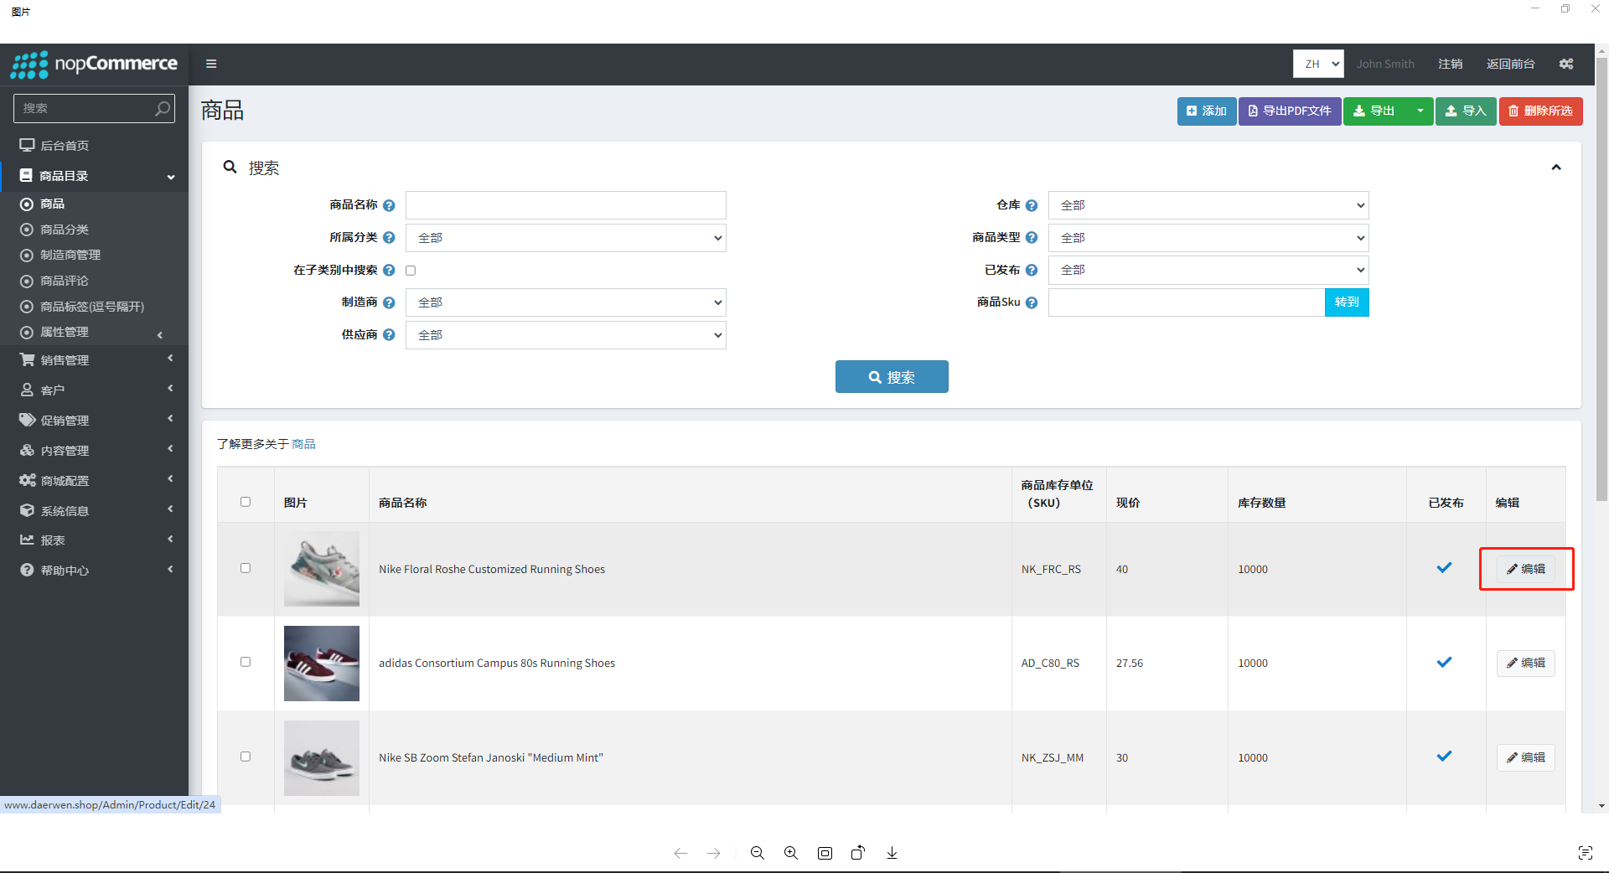Go to next image arrow

[714, 853]
